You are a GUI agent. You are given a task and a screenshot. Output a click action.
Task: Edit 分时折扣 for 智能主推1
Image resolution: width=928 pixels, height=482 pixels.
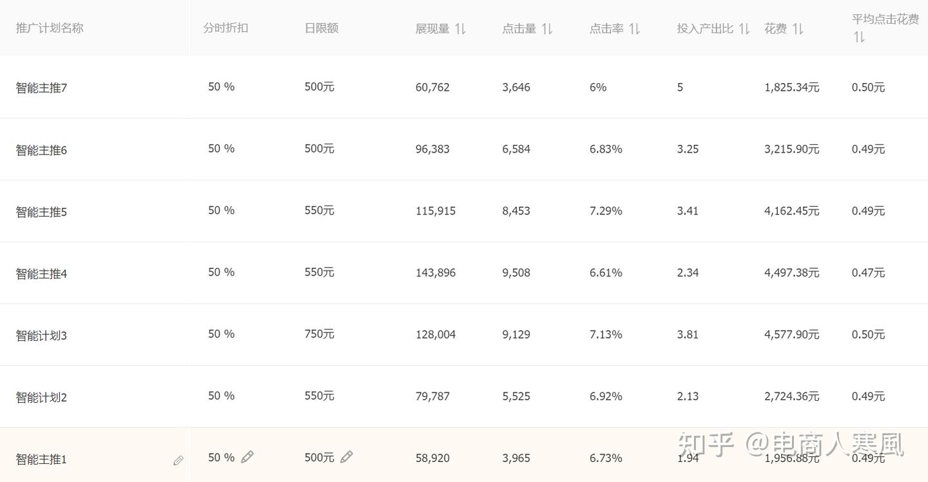[247, 457]
